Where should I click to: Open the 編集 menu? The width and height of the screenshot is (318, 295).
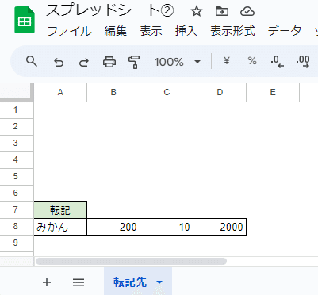pos(116,31)
